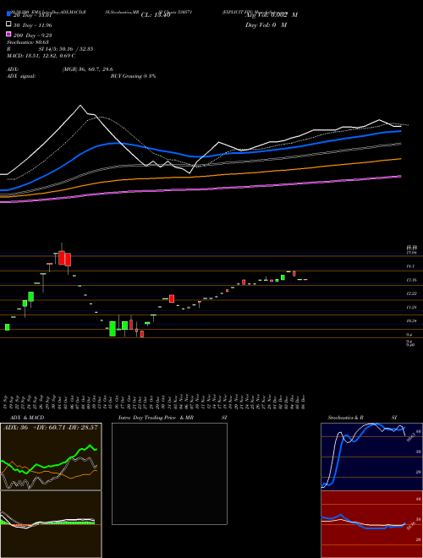Click the blue 20 Day legend swatch

[8, 14]
